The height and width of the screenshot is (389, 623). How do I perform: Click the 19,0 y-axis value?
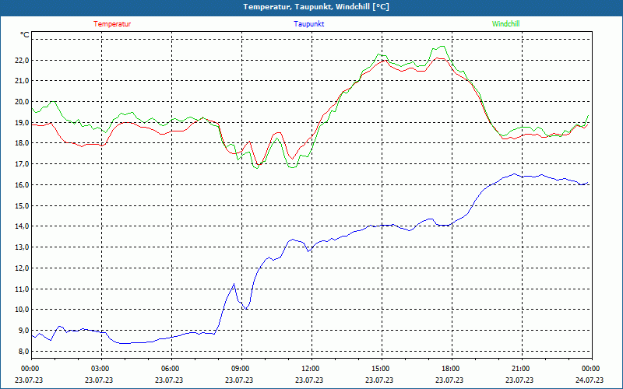pyautogui.click(x=23, y=122)
